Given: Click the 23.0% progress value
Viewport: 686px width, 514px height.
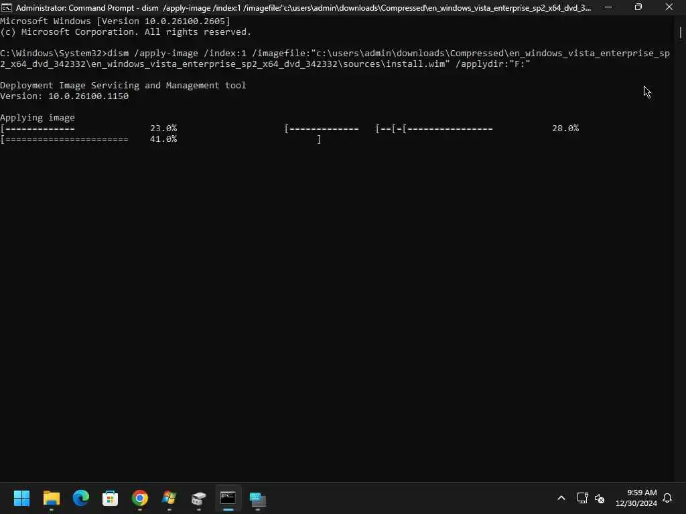Looking at the screenshot, I should pyautogui.click(x=163, y=128).
